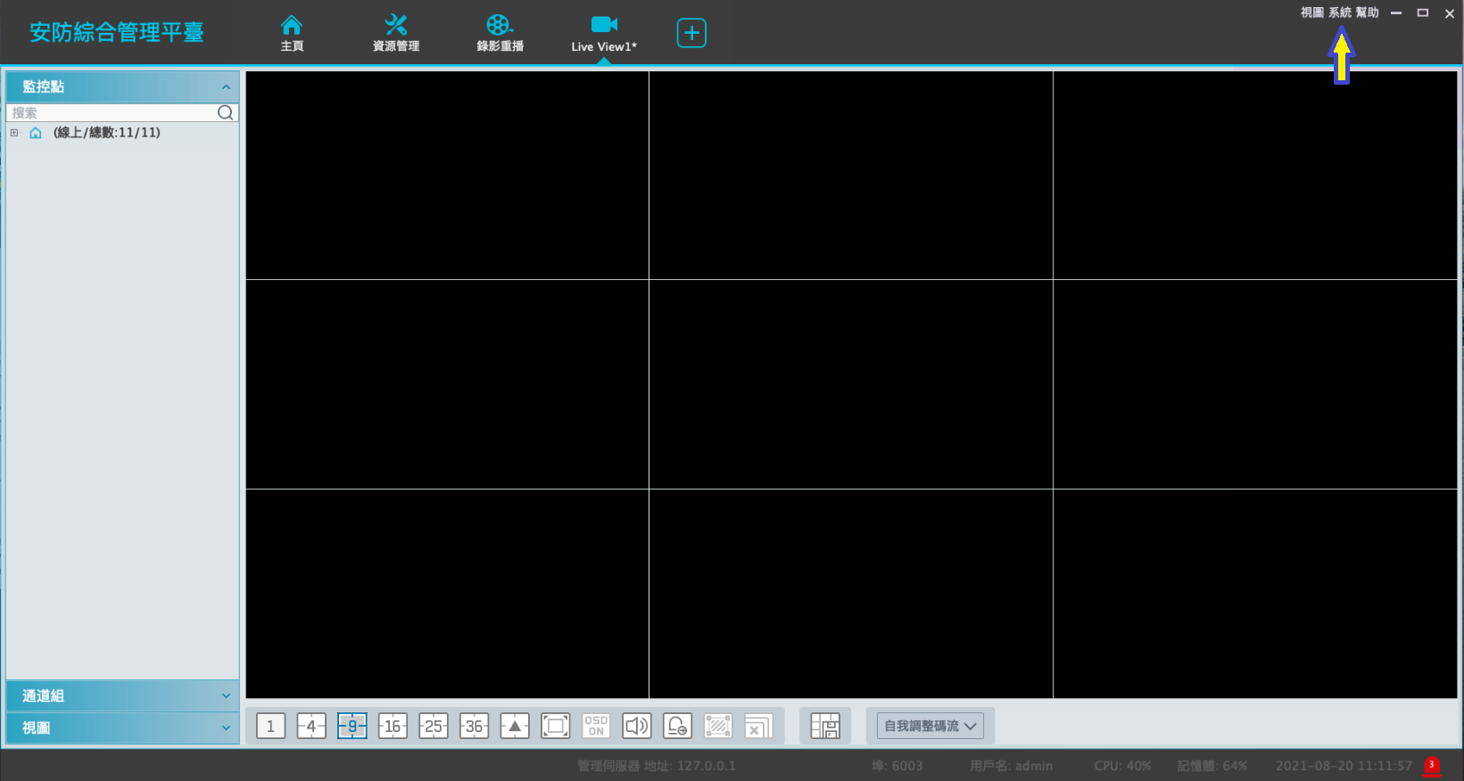This screenshot has width=1464, height=781.
Task: Open 錄影重播 video playback module
Action: click(x=500, y=33)
